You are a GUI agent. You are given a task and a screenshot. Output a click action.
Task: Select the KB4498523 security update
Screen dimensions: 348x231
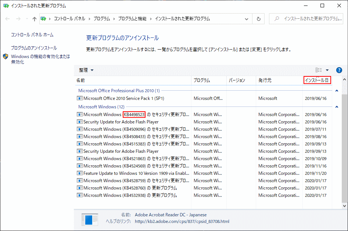pyautogui.click(x=136, y=115)
